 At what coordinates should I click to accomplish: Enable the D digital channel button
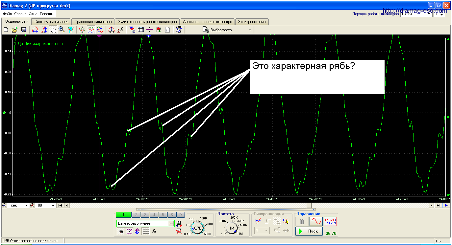coord(180,215)
